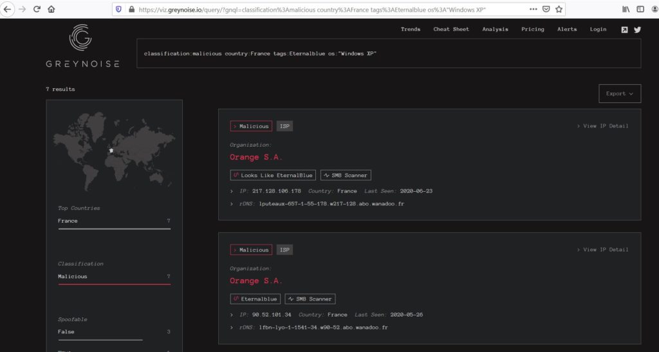Expand IP row chevron for 90.52.101.34
Image resolution: width=659 pixels, height=352 pixels.
pos(232,315)
